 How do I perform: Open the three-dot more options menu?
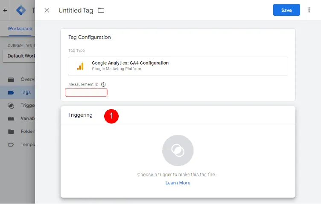coord(309,10)
